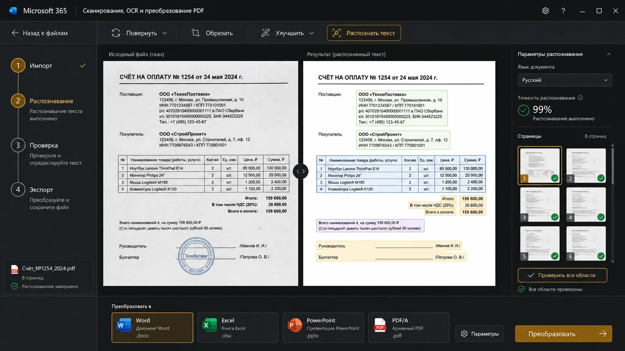Open the settings gear in title bar
625x351 pixels.
pyautogui.click(x=546, y=11)
